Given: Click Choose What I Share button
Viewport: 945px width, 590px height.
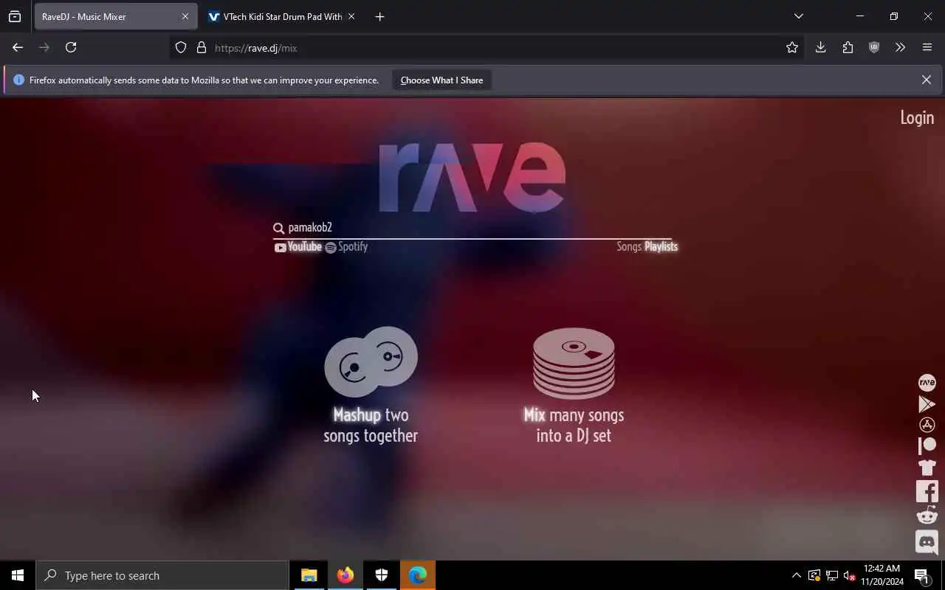Looking at the screenshot, I should point(441,80).
